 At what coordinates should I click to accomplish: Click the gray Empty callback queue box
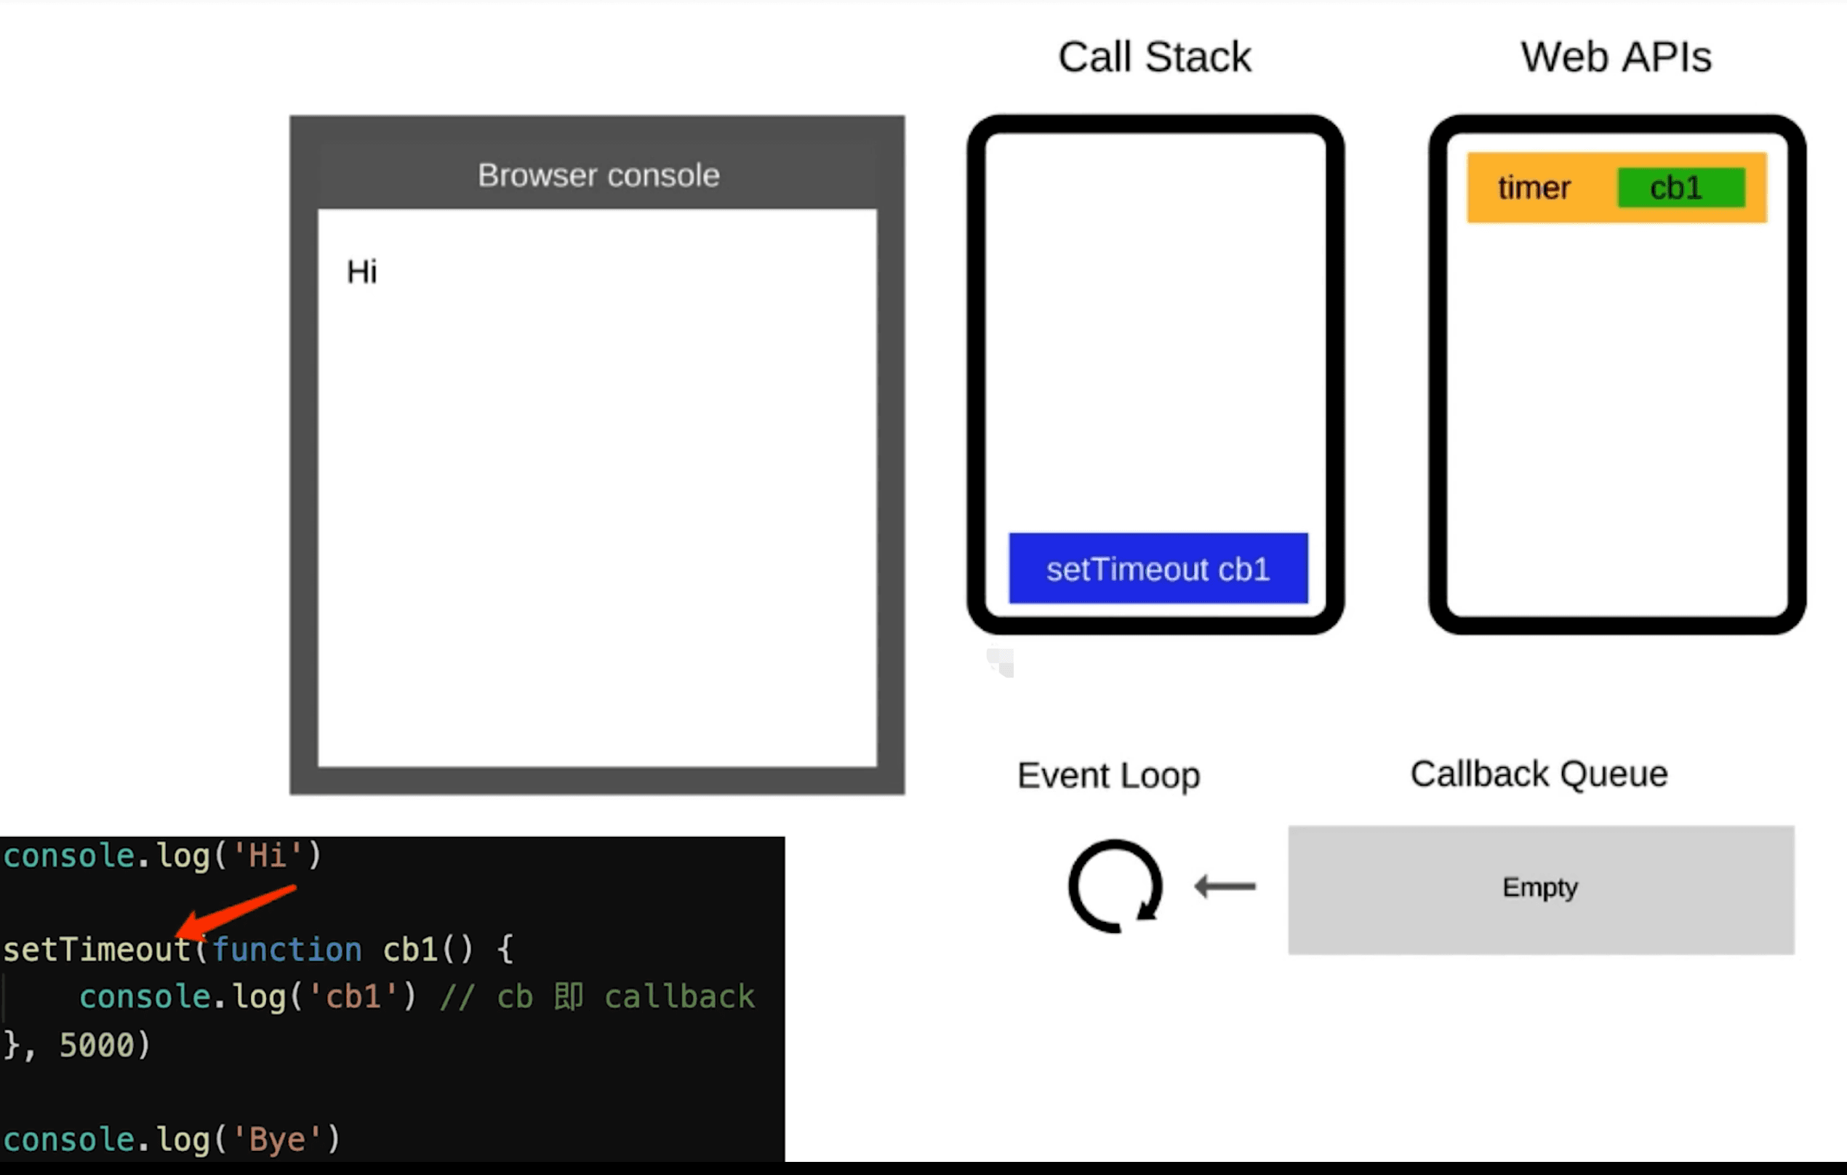[x=1540, y=889]
